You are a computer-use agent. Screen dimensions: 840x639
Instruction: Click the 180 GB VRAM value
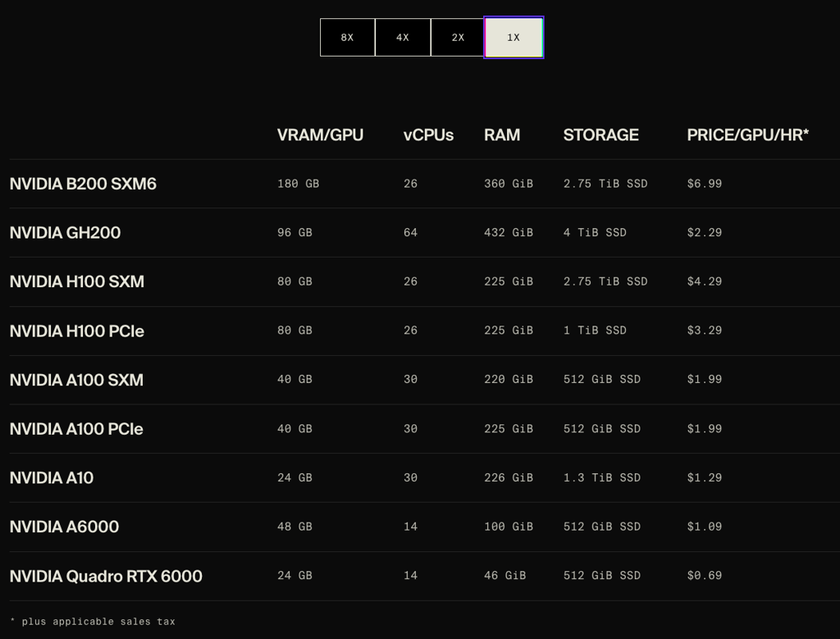[299, 184]
